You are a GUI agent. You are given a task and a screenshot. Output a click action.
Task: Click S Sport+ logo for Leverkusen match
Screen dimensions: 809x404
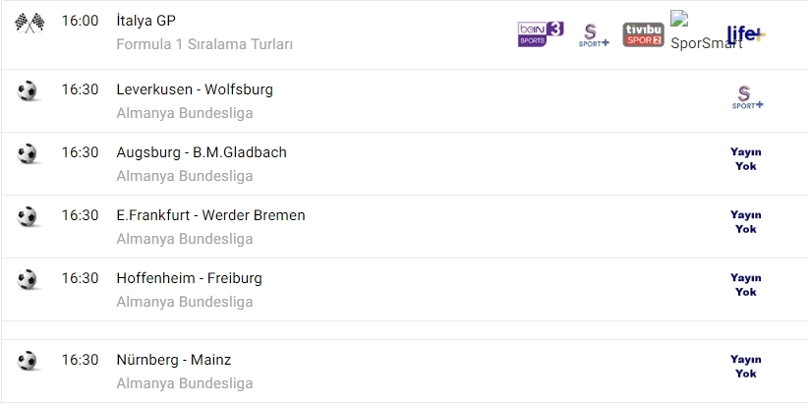tap(749, 97)
